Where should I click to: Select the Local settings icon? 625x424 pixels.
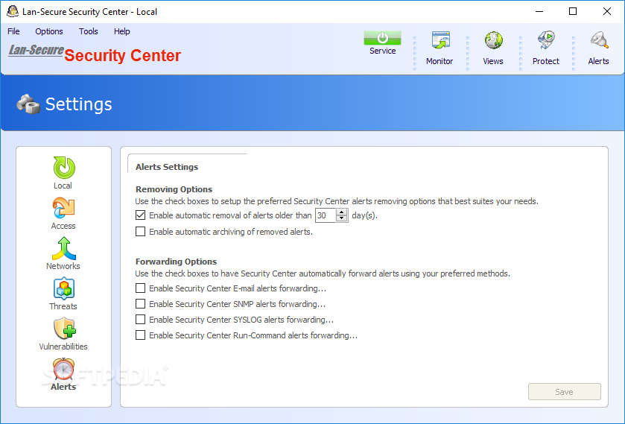click(x=64, y=168)
